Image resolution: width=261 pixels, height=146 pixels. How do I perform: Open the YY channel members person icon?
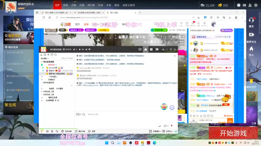(41, 55)
